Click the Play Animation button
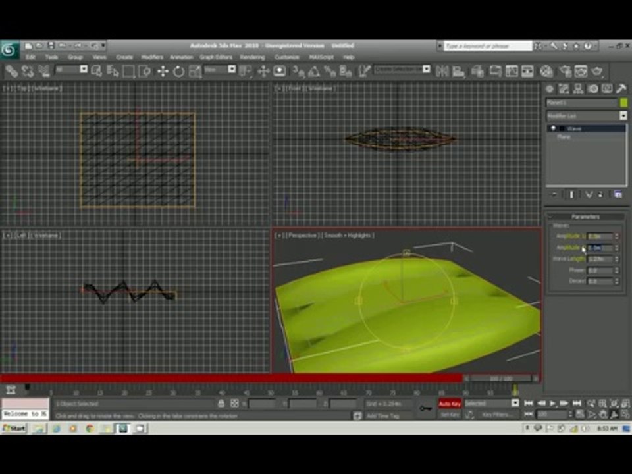This screenshot has height=474, width=632. click(552, 403)
